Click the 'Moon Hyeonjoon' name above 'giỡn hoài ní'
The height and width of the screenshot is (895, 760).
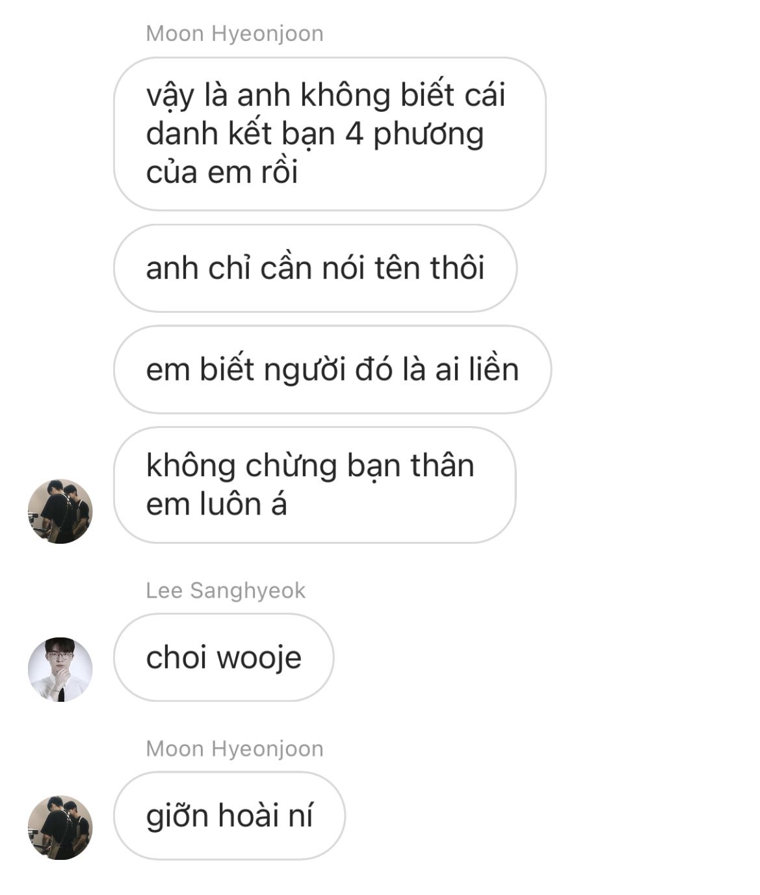tap(235, 749)
